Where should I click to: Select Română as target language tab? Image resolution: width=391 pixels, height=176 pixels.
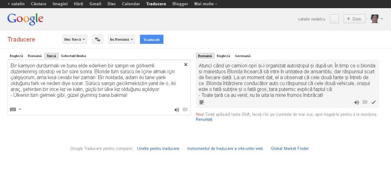tap(205, 56)
